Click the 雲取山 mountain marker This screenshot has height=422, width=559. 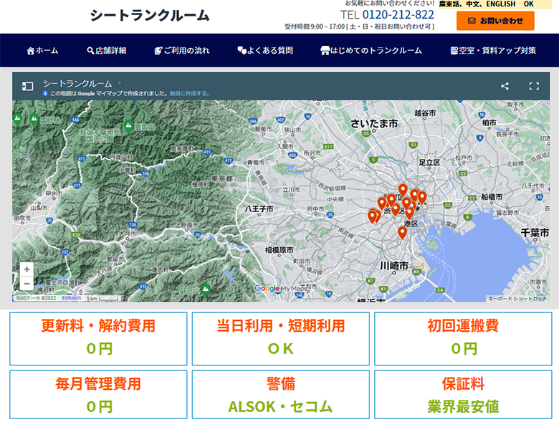coord(129,125)
